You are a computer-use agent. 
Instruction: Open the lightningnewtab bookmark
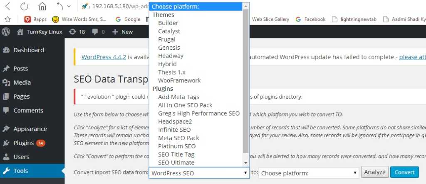pos(354,19)
